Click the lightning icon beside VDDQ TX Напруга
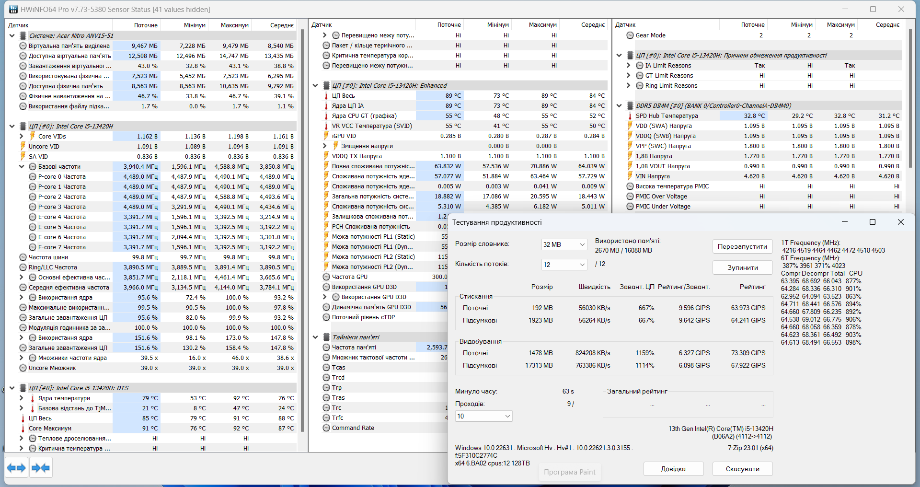Screen dimensions: 920x487 pyautogui.click(x=326, y=156)
